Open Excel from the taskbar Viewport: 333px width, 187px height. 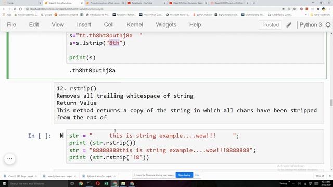click(x=106, y=183)
